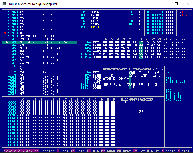Toggle the IFF interrupt flag value

[x=140, y=30]
